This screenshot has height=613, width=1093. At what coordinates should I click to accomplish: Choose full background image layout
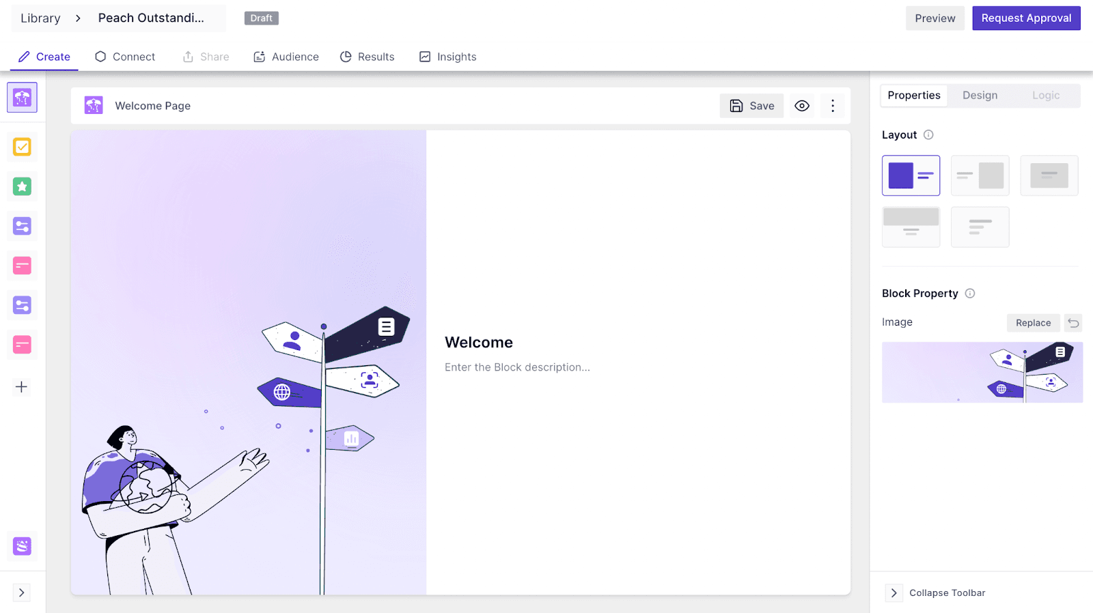[x=1049, y=175]
